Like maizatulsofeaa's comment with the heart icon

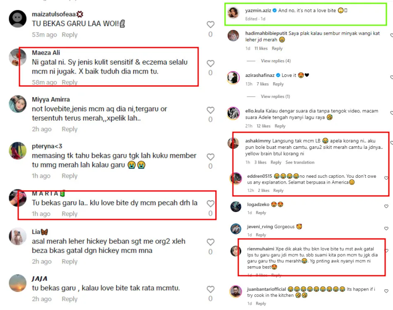(210, 24)
